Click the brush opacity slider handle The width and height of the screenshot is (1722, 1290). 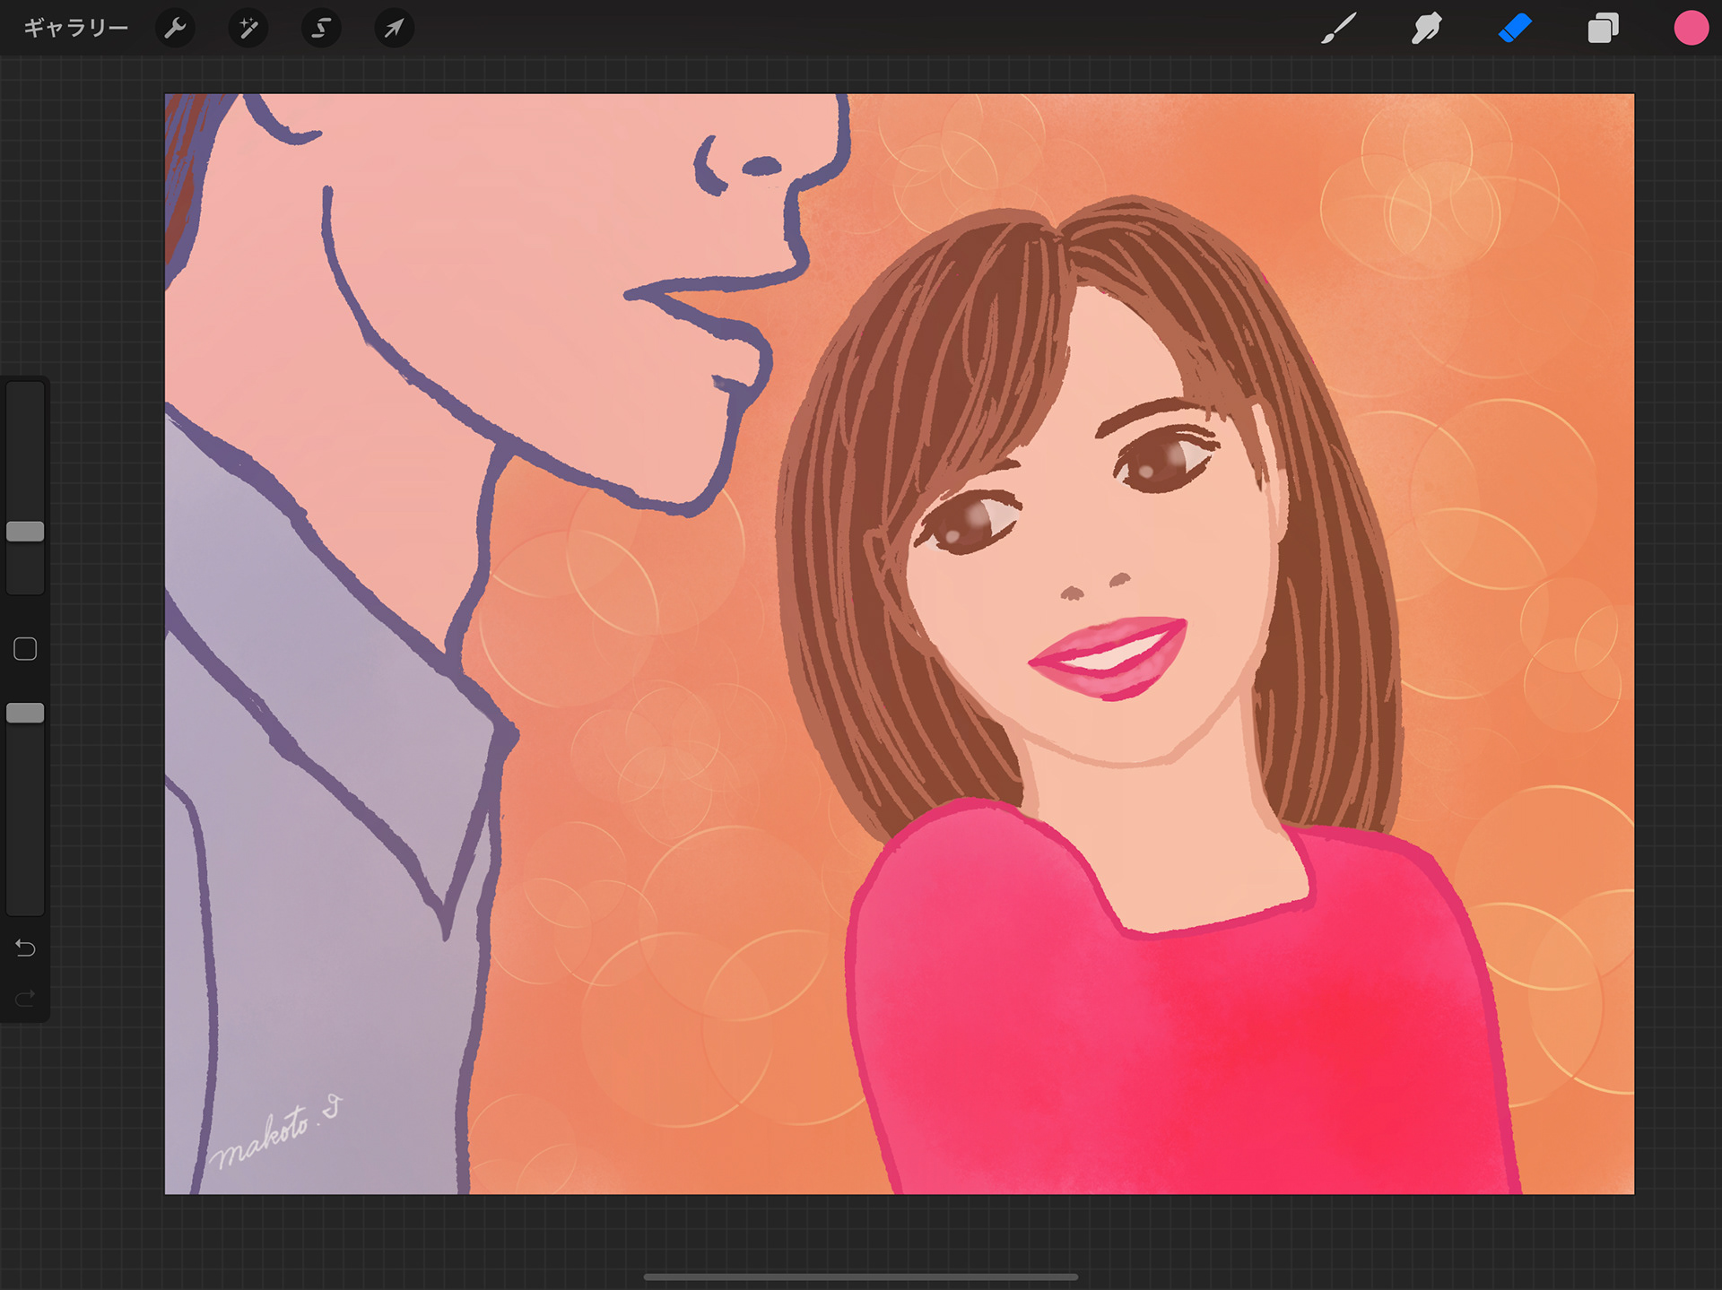click(x=25, y=713)
